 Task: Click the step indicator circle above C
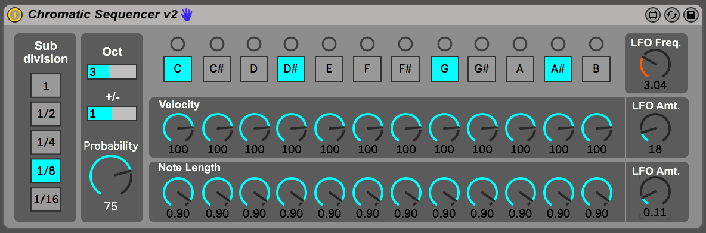tap(178, 43)
